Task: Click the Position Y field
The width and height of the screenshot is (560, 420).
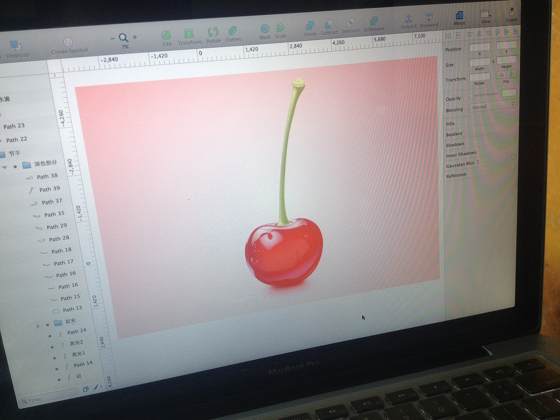Action: (x=506, y=45)
